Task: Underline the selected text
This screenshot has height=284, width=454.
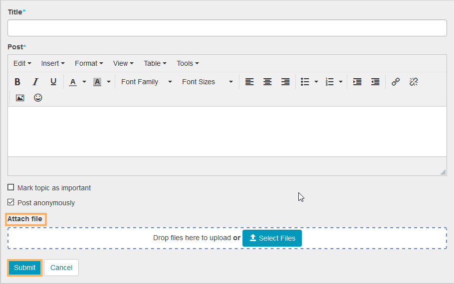Action: [x=53, y=82]
